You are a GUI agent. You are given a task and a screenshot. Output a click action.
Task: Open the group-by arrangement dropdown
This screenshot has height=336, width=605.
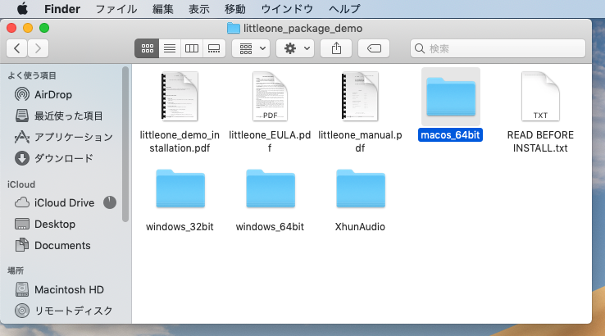pyautogui.click(x=251, y=48)
